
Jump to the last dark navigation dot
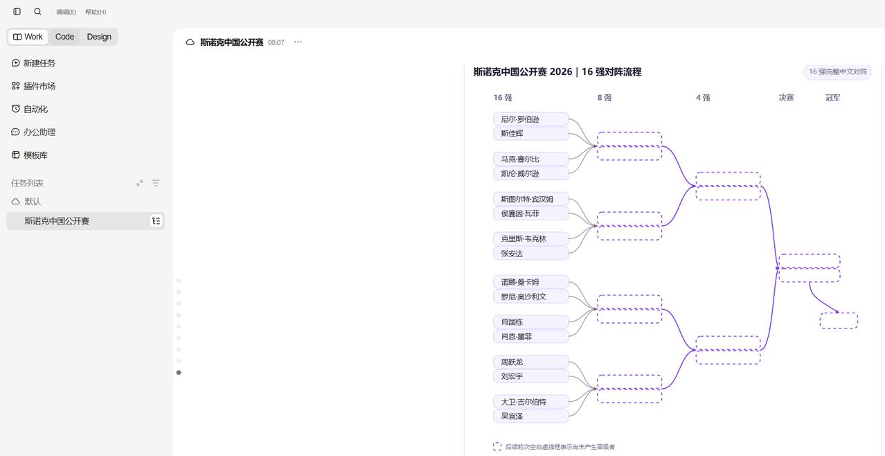pos(179,373)
